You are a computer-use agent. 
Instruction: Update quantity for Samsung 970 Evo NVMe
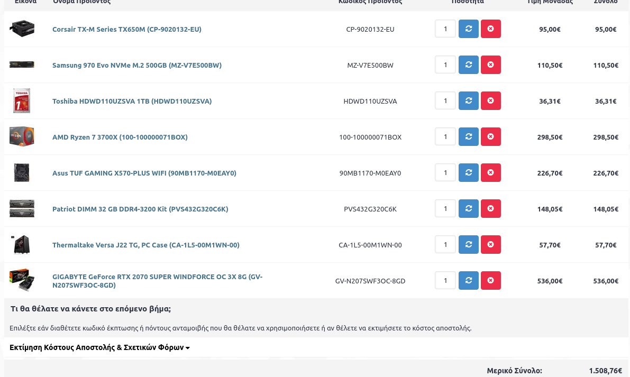pyautogui.click(x=469, y=65)
